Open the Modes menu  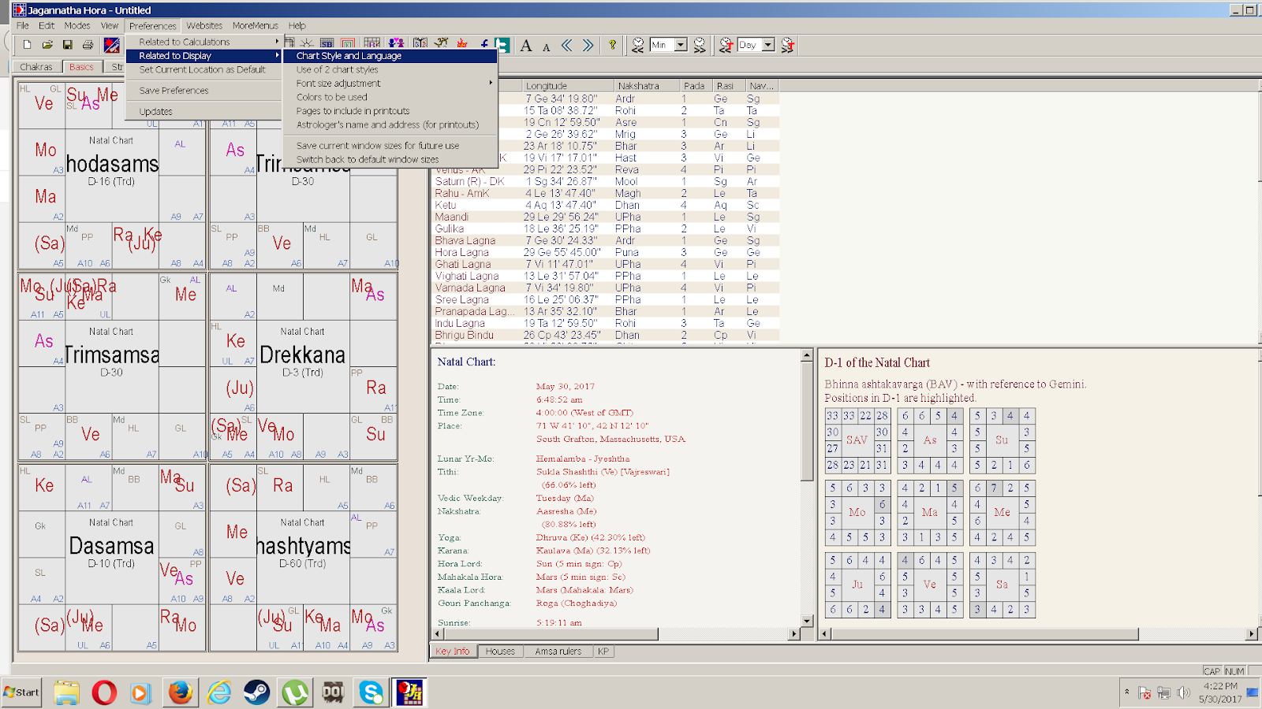[77, 25]
